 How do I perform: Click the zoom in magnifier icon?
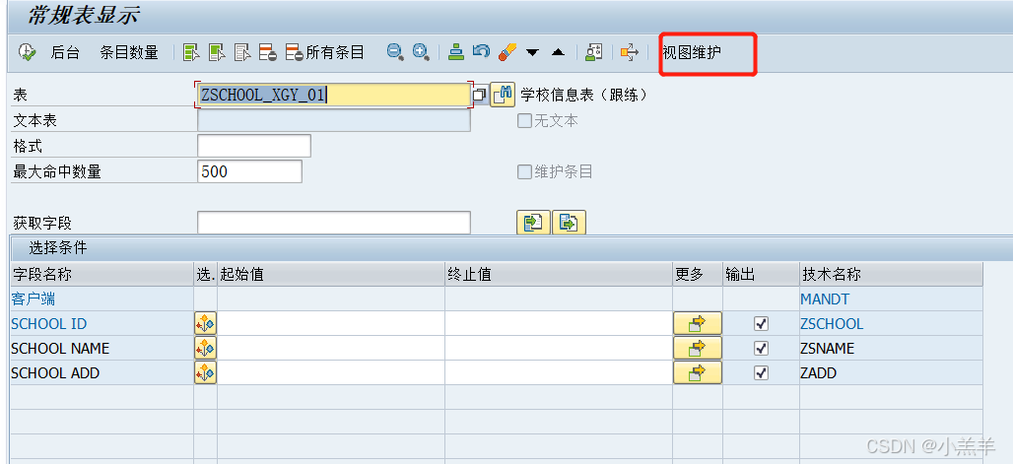(421, 52)
